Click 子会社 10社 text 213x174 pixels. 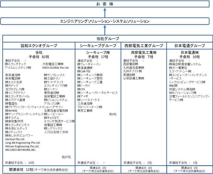pyautogui.click(x=190, y=57)
